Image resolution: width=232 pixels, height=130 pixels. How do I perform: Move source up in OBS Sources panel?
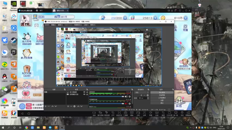click(78, 106)
